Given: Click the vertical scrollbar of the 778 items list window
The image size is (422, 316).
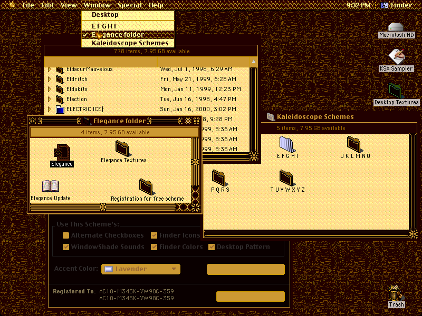Looking at the screenshot, I should click(253, 110).
